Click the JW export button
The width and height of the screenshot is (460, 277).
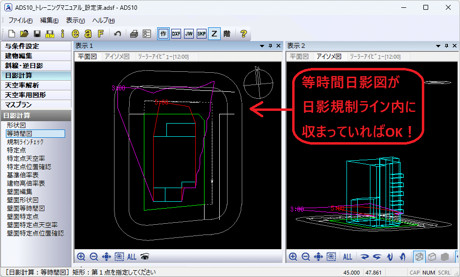tap(189, 34)
